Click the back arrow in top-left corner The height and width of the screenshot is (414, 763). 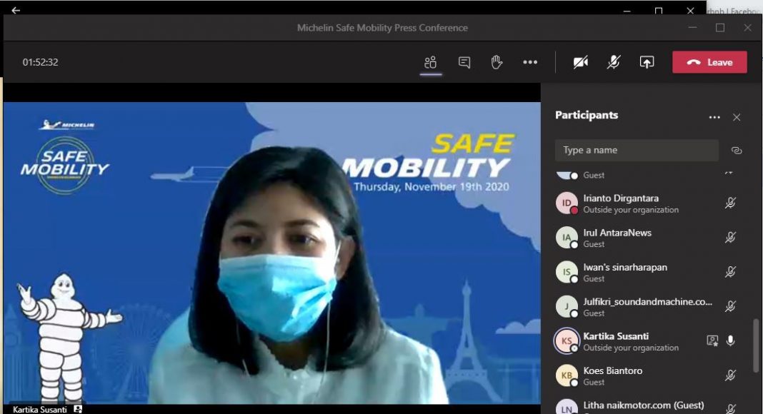(x=16, y=11)
